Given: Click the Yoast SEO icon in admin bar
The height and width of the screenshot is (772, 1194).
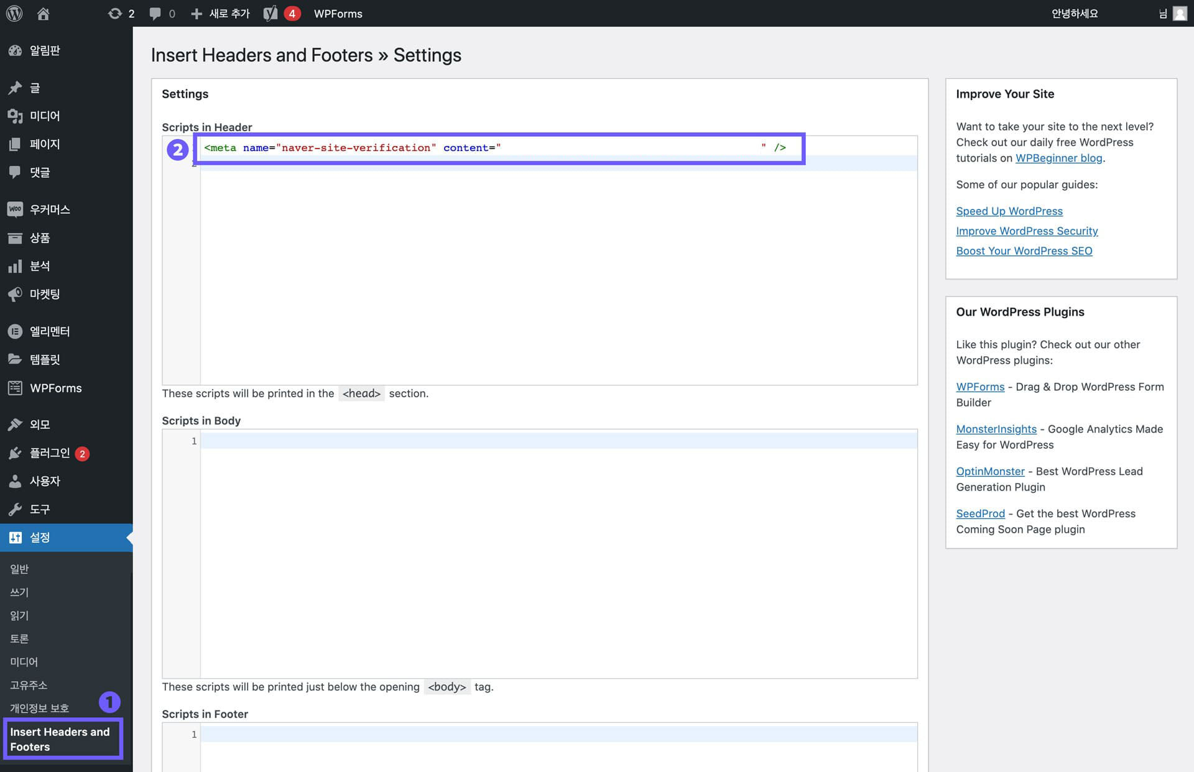Looking at the screenshot, I should coord(271,13).
